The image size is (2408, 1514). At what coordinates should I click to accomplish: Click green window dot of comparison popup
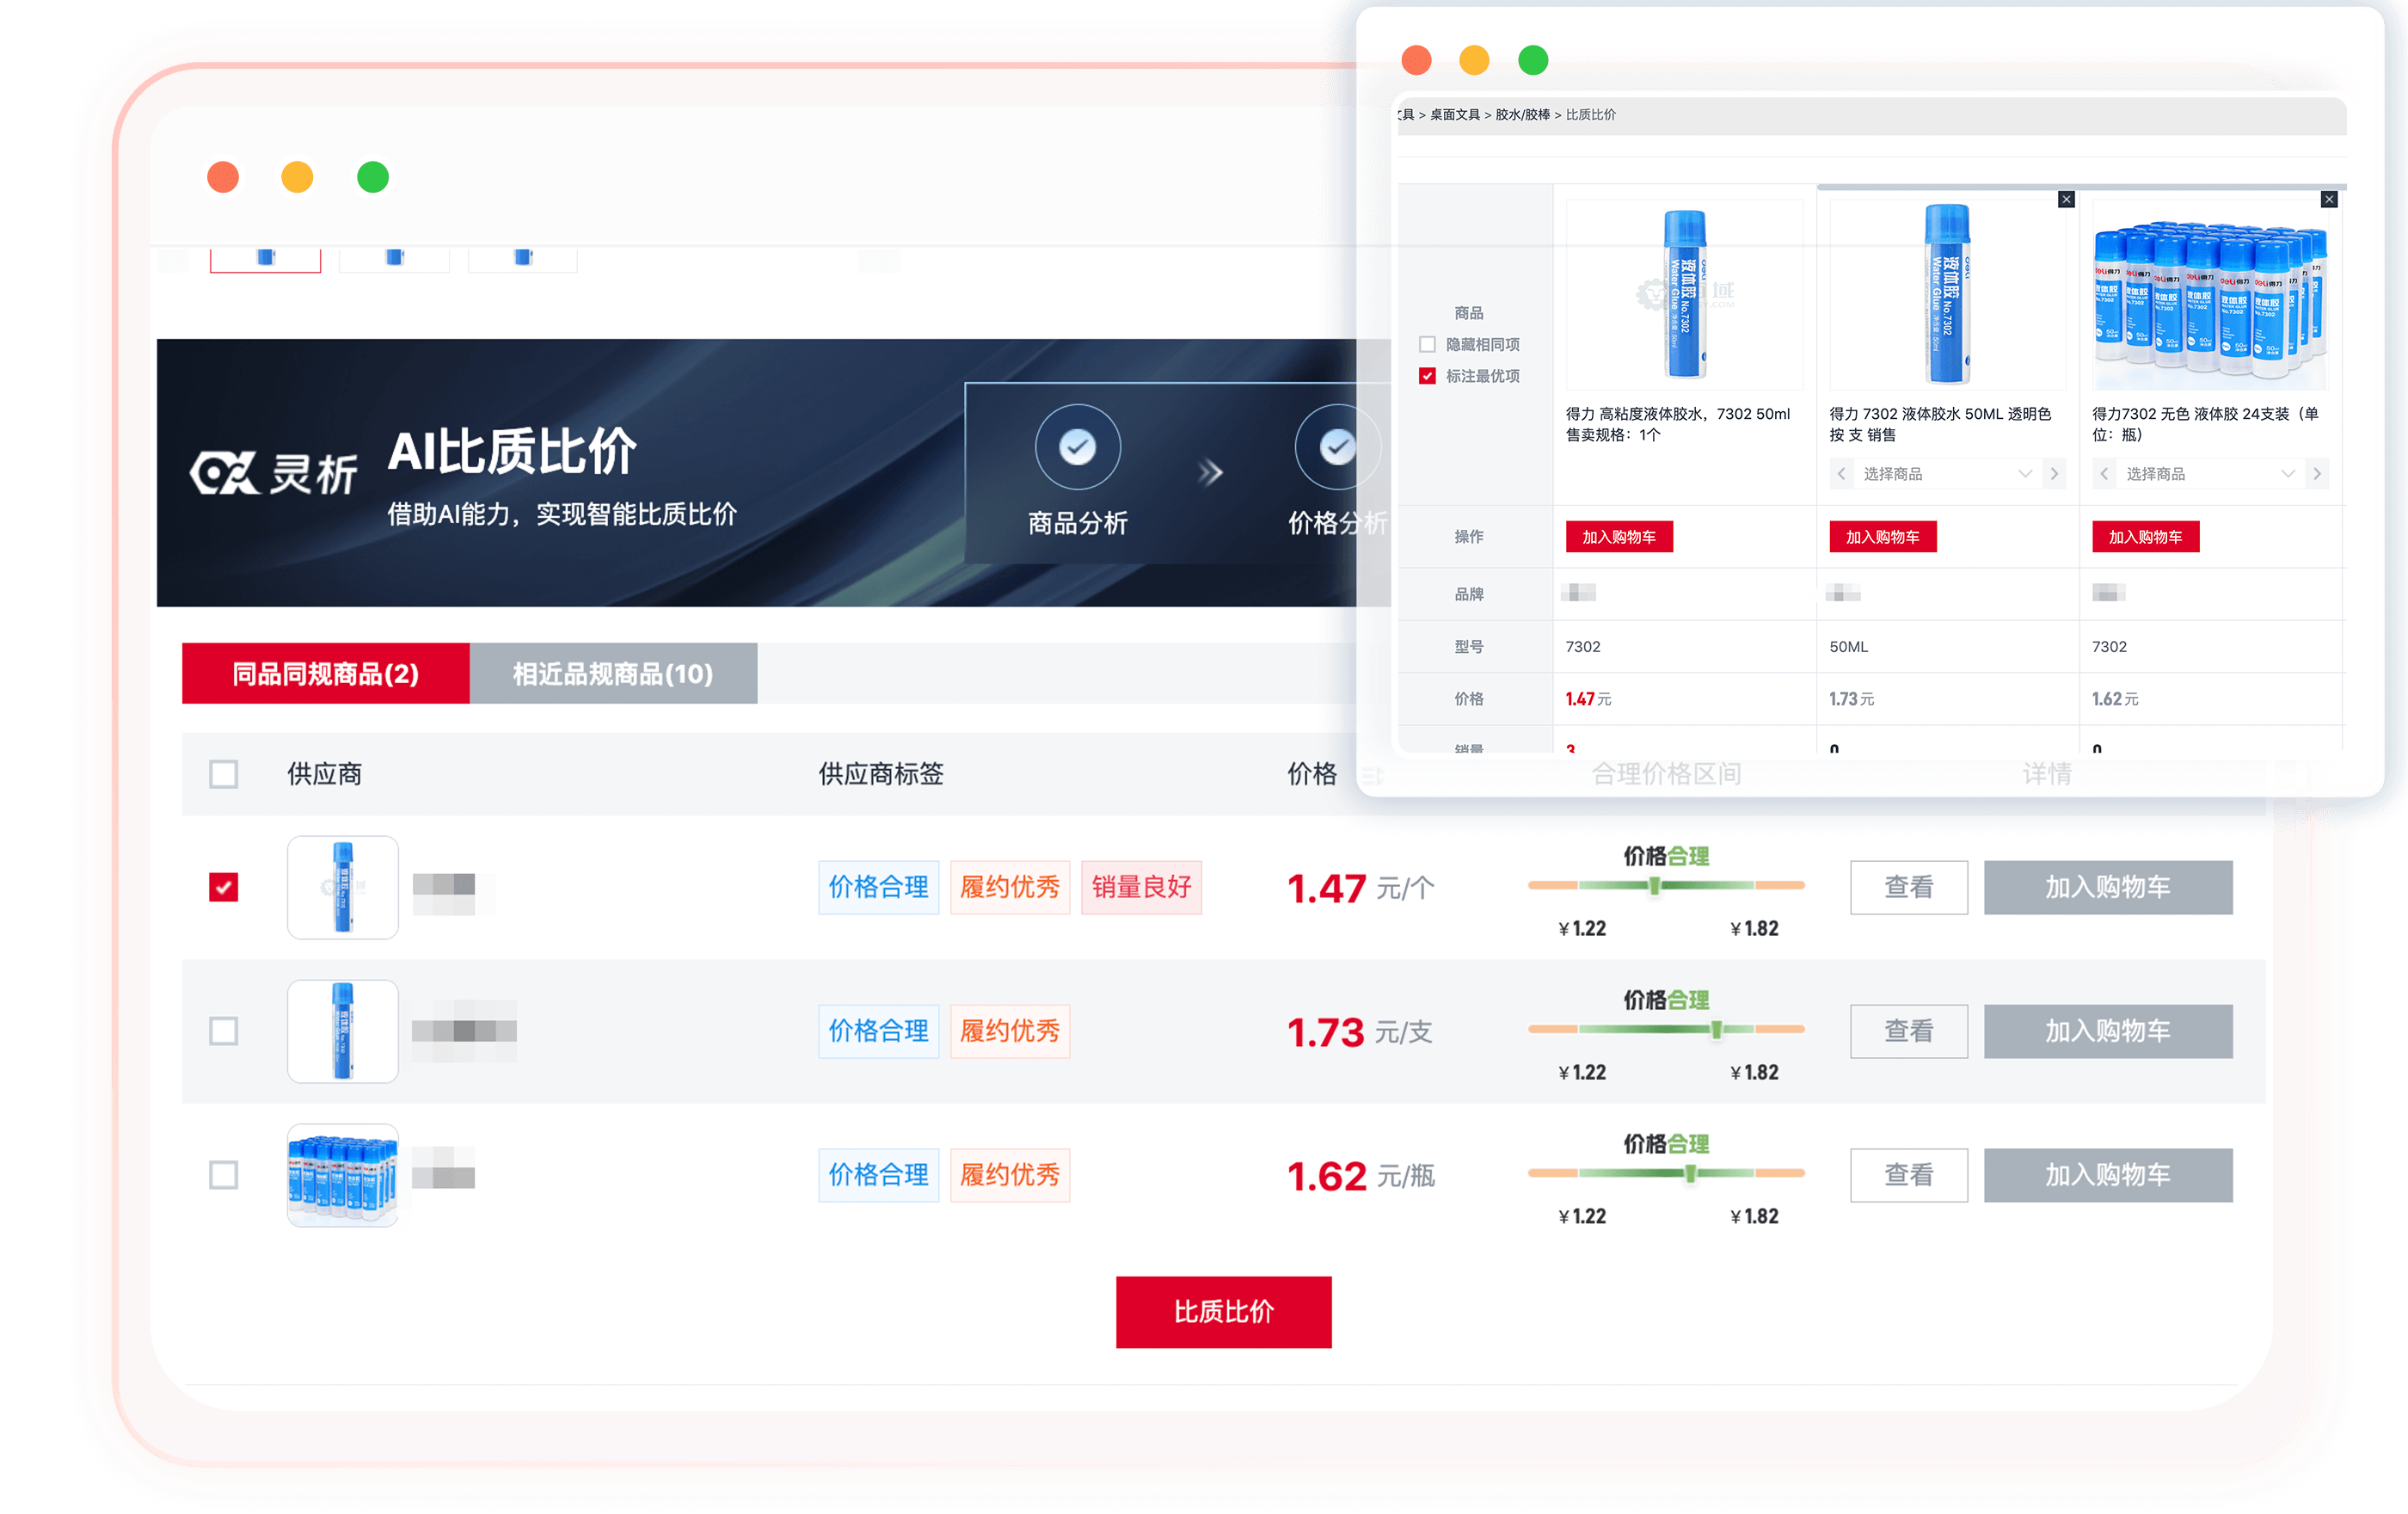(x=1533, y=60)
